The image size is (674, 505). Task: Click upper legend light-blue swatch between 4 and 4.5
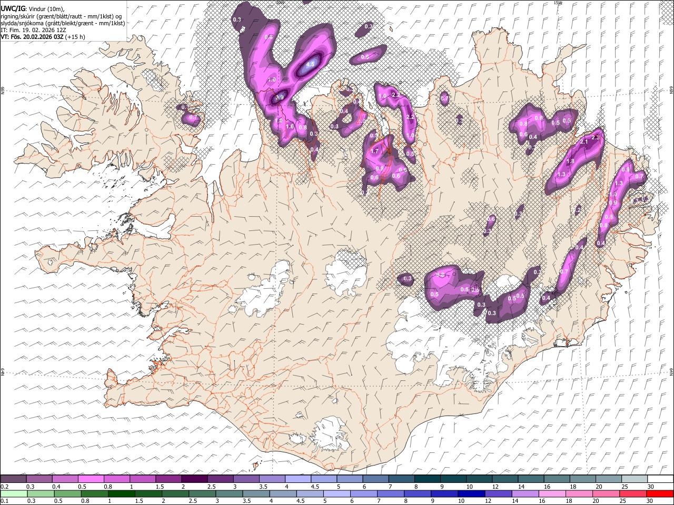tap(298, 479)
